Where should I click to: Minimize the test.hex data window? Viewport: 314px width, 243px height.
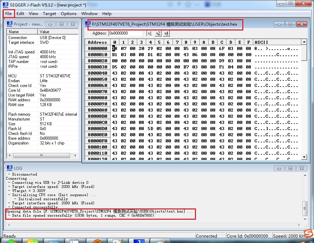279,24
